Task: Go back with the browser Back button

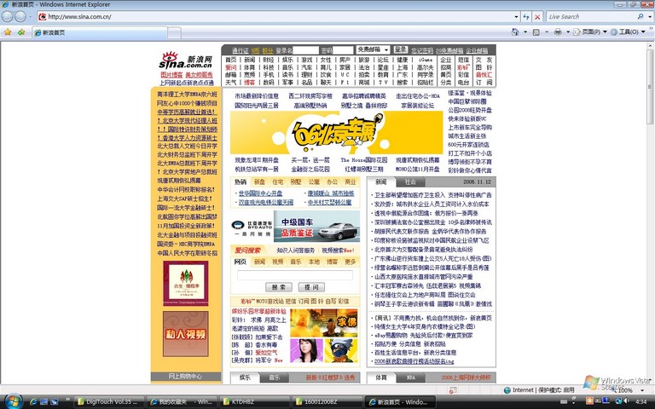Action: tap(7, 17)
